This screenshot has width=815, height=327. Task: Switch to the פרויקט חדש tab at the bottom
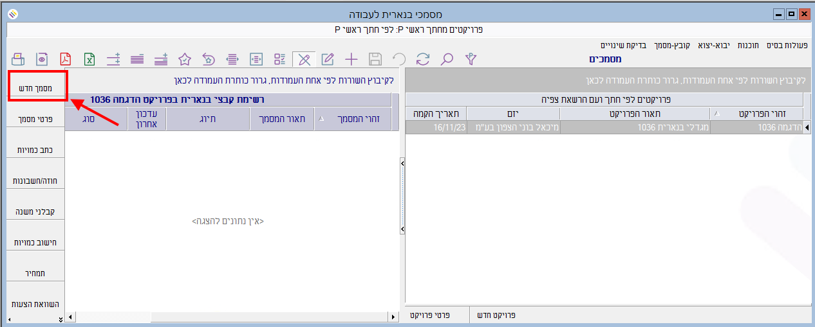496,315
